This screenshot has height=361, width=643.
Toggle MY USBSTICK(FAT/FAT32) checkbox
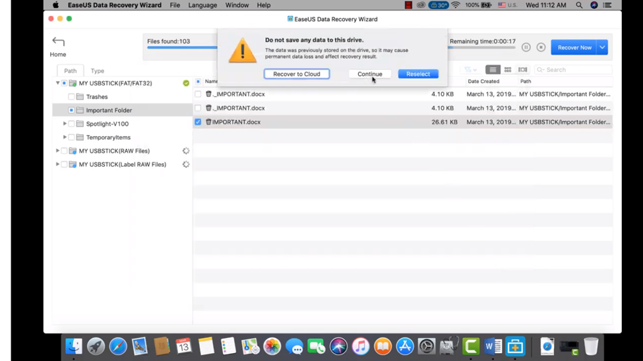click(64, 83)
